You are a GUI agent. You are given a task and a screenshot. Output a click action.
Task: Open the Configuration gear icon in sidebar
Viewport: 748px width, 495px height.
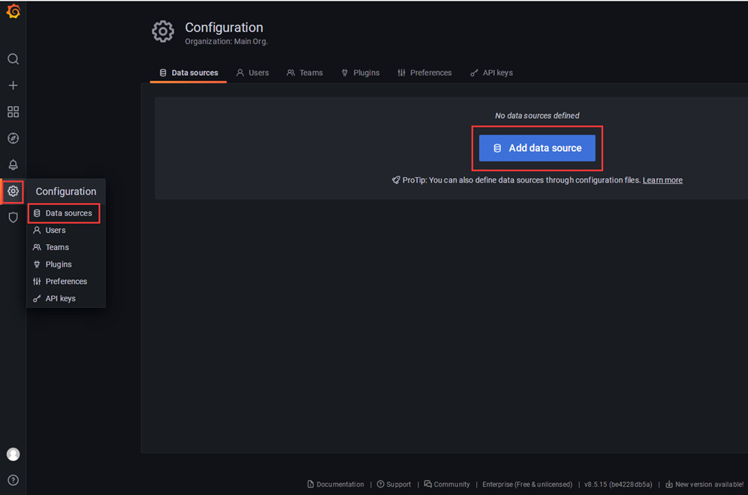(13, 192)
